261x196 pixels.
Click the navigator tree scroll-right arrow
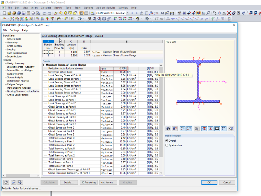click(x=38, y=175)
